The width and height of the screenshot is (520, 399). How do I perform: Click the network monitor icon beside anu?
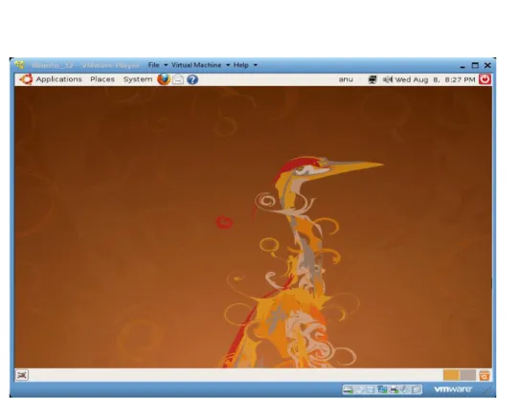coord(373,79)
